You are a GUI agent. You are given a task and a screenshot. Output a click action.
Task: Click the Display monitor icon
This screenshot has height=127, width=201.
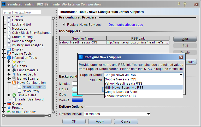pyautogui.click(x=9, y=49)
